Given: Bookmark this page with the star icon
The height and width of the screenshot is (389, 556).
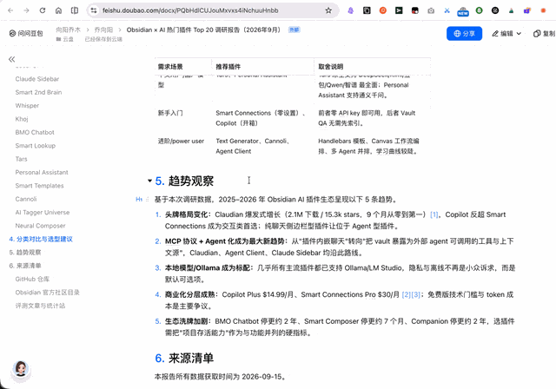Looking at the screenshot, I should pos(328,10).
